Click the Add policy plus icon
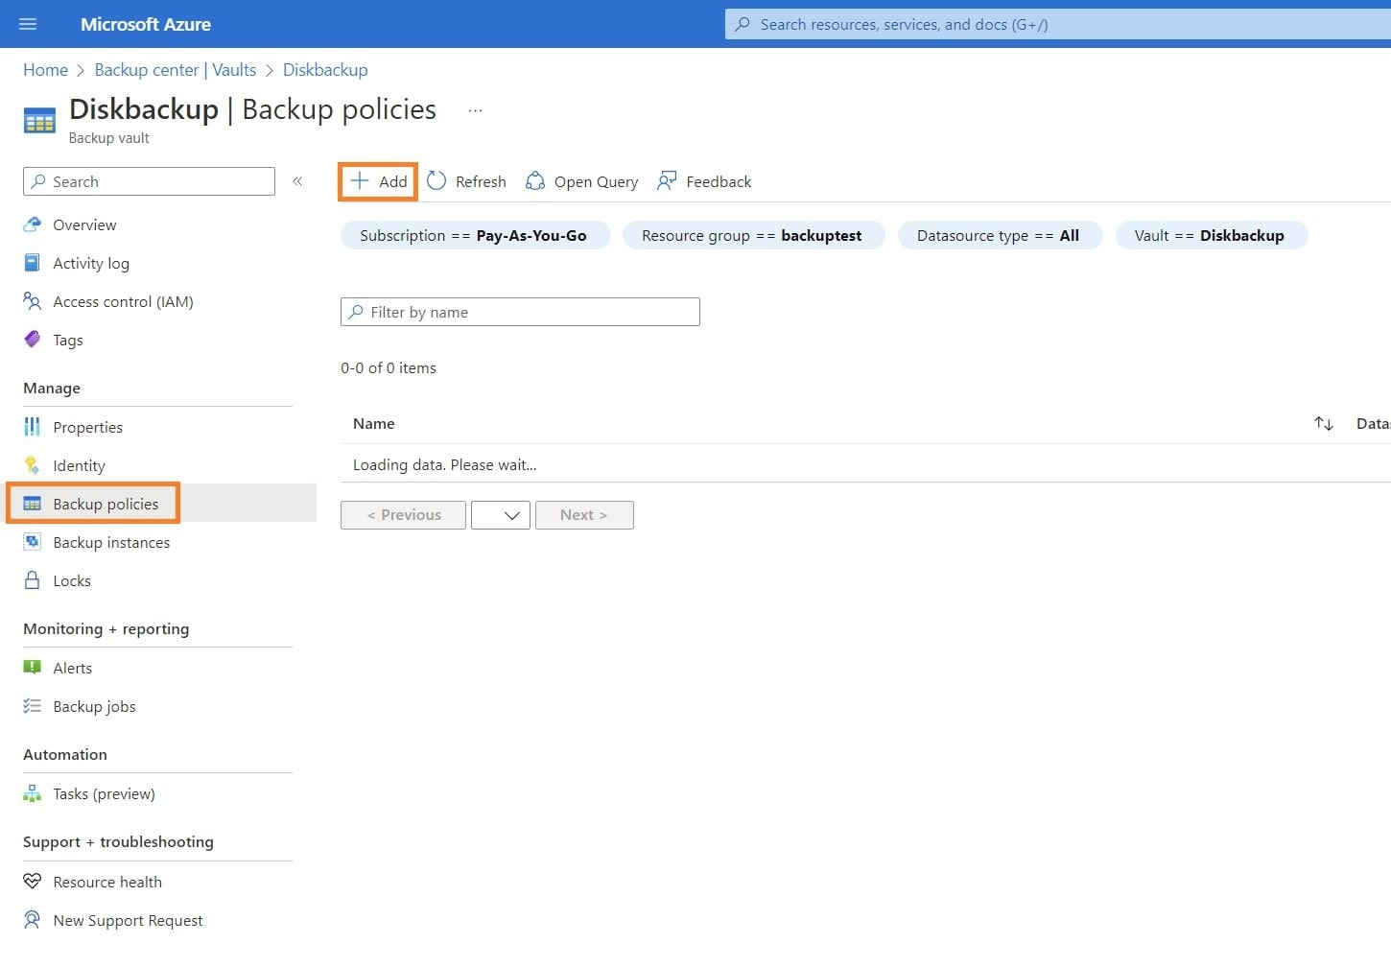The width and height of the screenshot is (1391, 967). click(360, 181)
